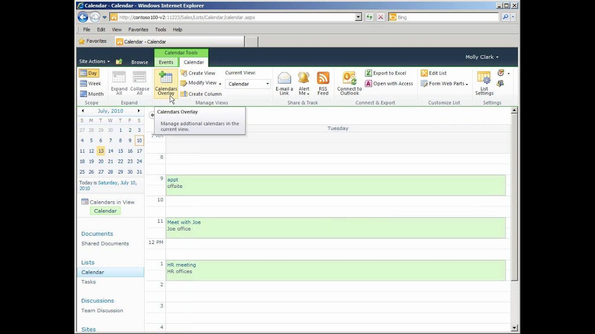This screenshot has width=595, height=334.
Task: Open the File menu
Action: coord(86,29)
